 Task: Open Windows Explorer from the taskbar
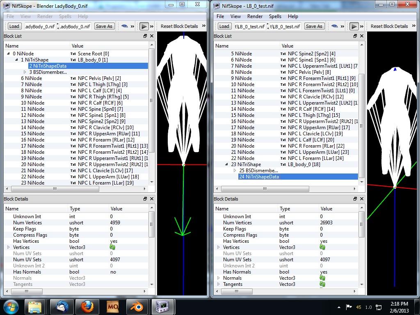[x=35, y=307]
